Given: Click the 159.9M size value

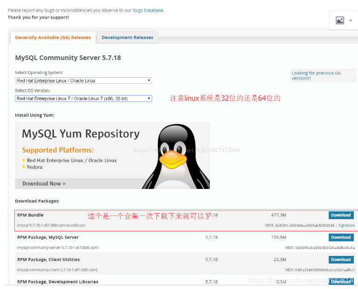Looking at the screenshot, I should 279,237.
